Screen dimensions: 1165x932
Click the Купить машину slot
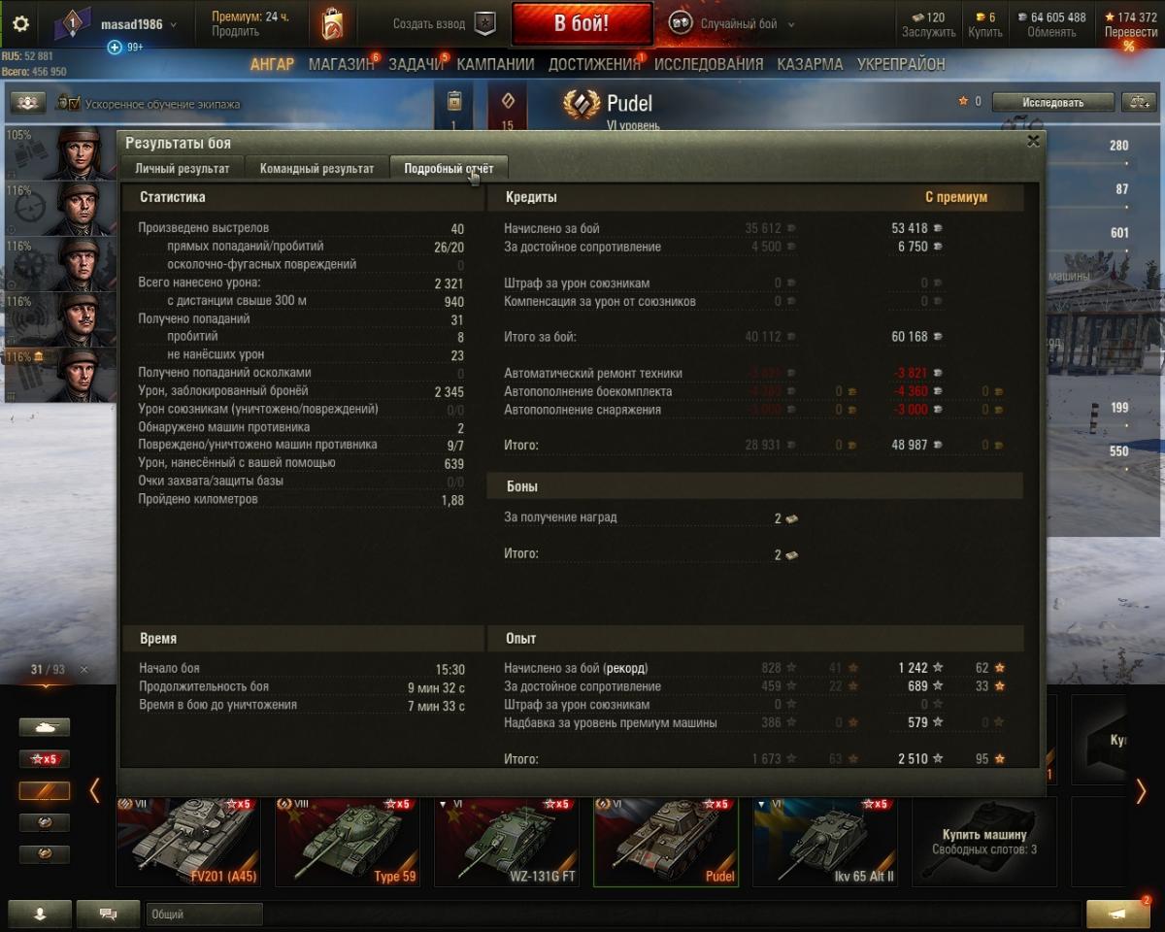click(x=984, y=842)
